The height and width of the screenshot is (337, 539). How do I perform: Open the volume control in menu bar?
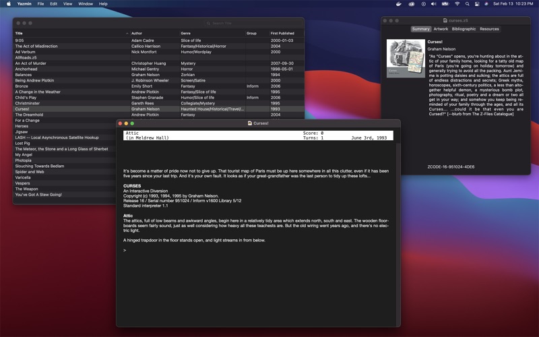[433, 4]
